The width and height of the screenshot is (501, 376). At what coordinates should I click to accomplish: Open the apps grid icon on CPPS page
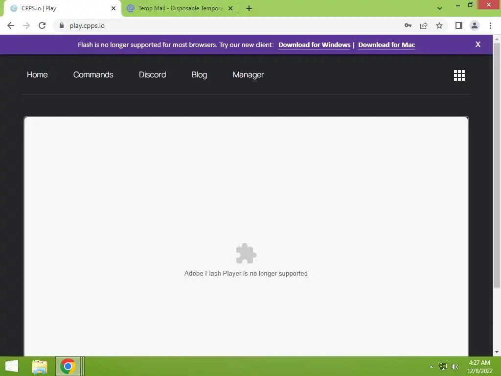[459, 75]
